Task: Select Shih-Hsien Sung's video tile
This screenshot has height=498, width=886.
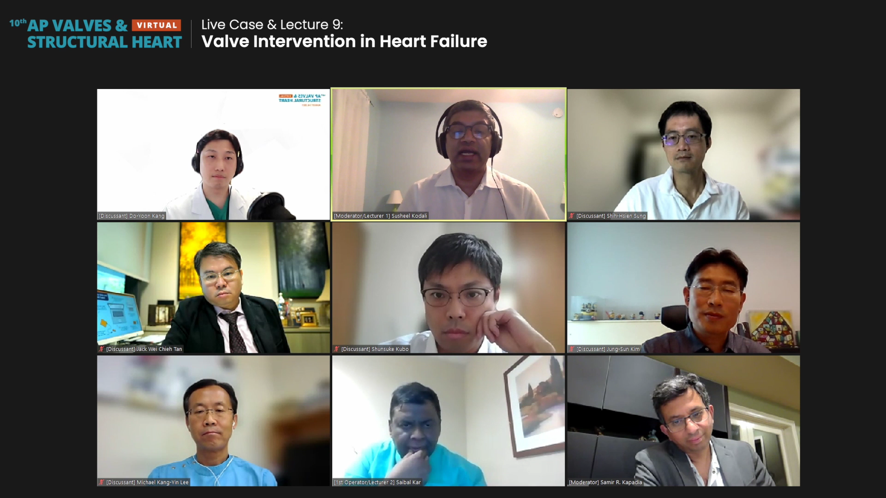Action: pyautogui.click(x=683, y=154)
